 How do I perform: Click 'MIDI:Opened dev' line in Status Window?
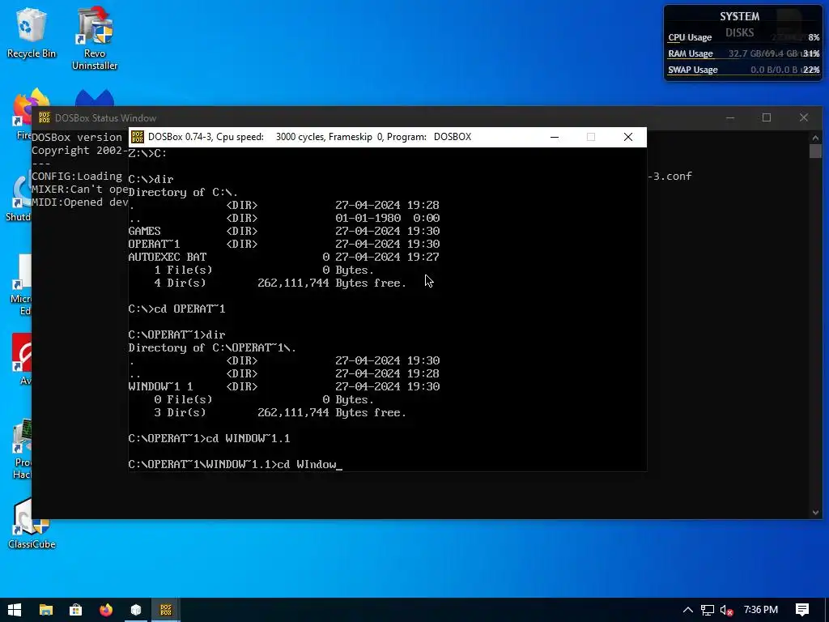click(80, 202)
